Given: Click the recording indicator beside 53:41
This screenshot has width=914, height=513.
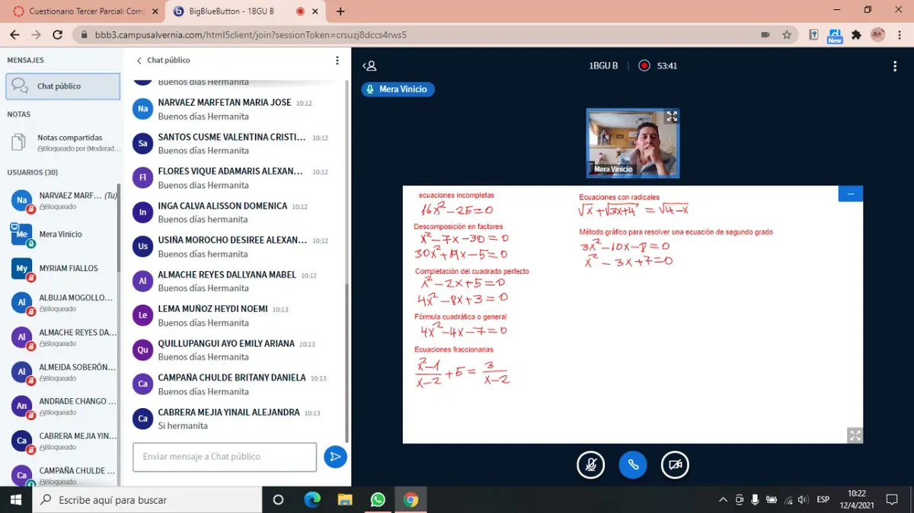Looking at the screenshot, I should point(644,66).
